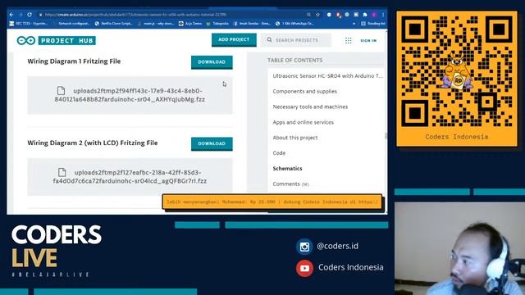This screenshot has height=295, width=525.
Task: Click the Instagram icon beside @coders.id
Action: 304,247
